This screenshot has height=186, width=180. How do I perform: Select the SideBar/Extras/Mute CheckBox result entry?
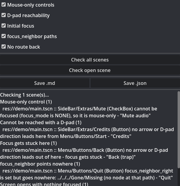pyautogui.click(x=79, y=112)
